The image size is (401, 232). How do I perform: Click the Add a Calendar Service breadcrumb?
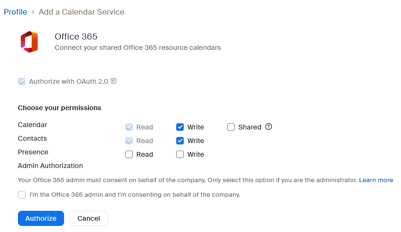(82, 12)
